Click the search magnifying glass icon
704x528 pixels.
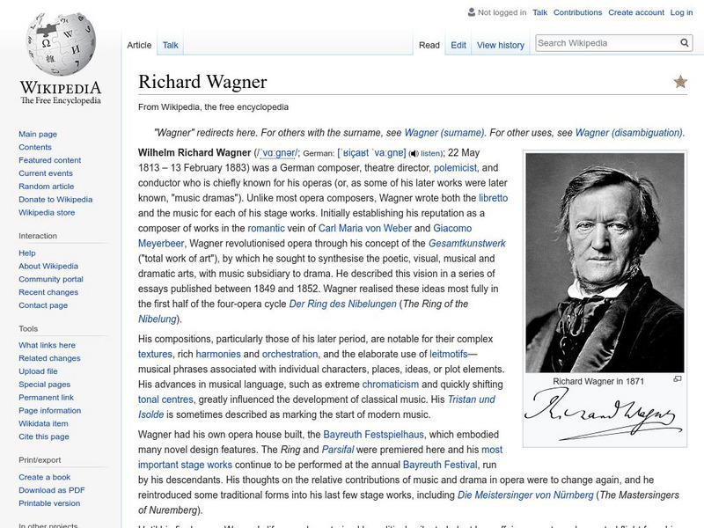[x=685, y=43]
